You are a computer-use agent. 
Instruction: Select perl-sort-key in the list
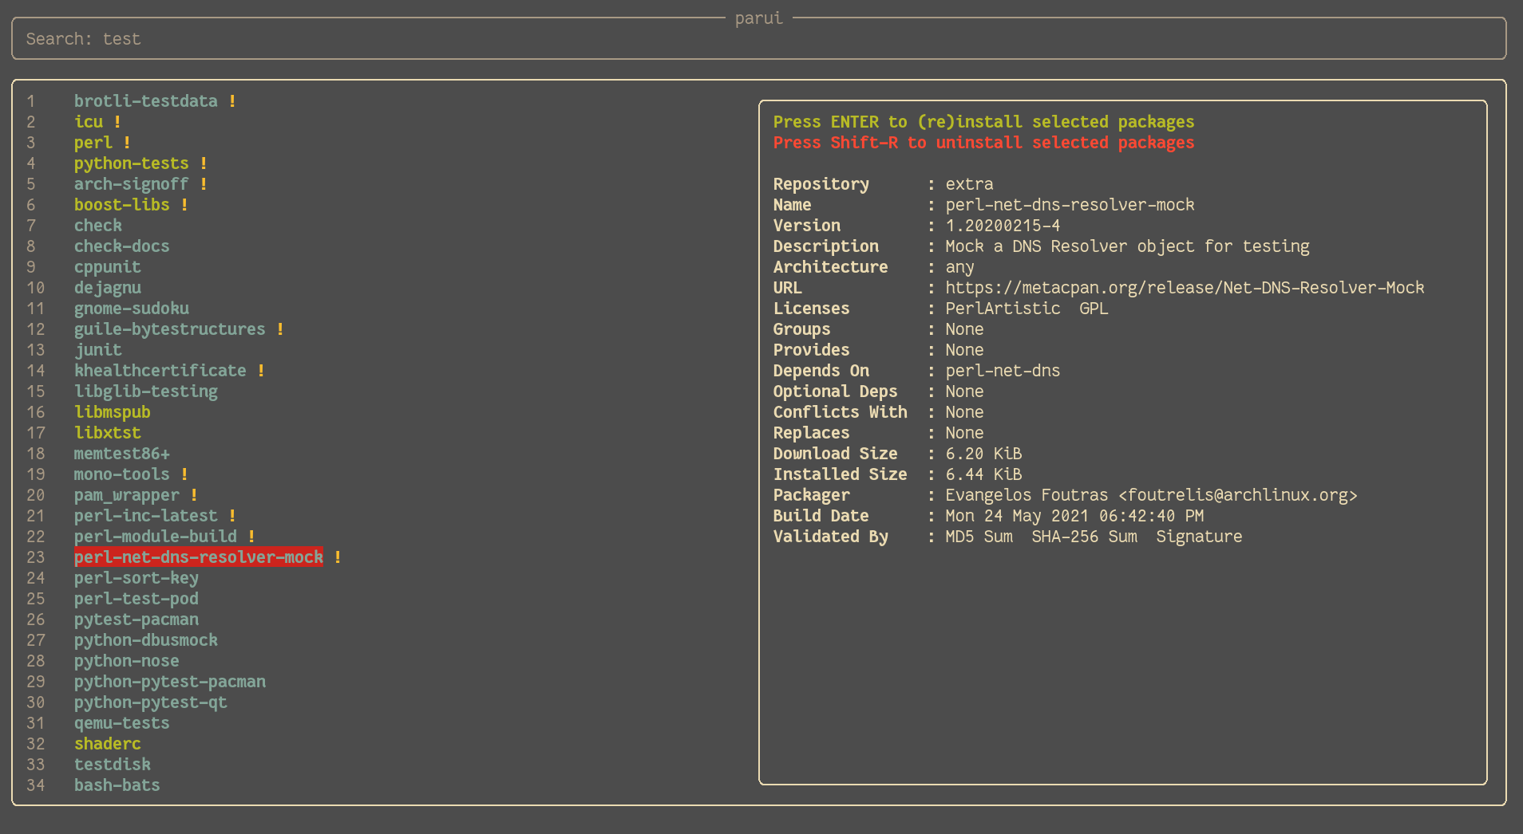(136, 578)
